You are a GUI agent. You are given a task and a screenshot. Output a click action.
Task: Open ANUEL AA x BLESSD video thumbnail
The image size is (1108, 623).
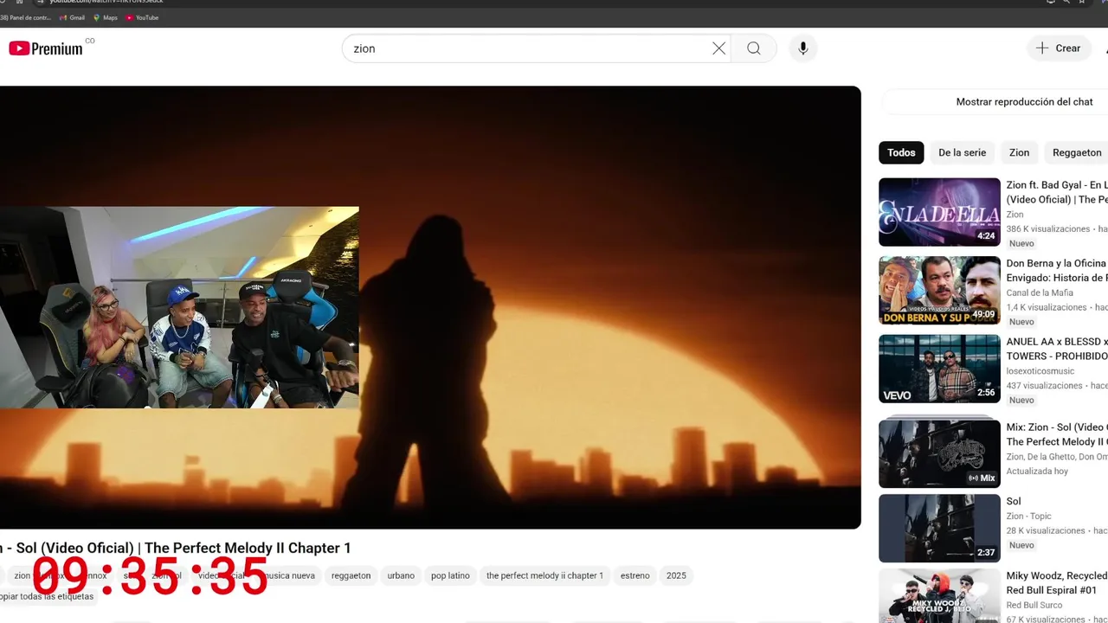tap(939, 369)
